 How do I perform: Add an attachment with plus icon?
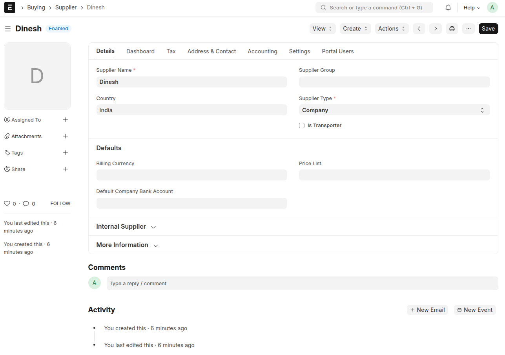66,136
